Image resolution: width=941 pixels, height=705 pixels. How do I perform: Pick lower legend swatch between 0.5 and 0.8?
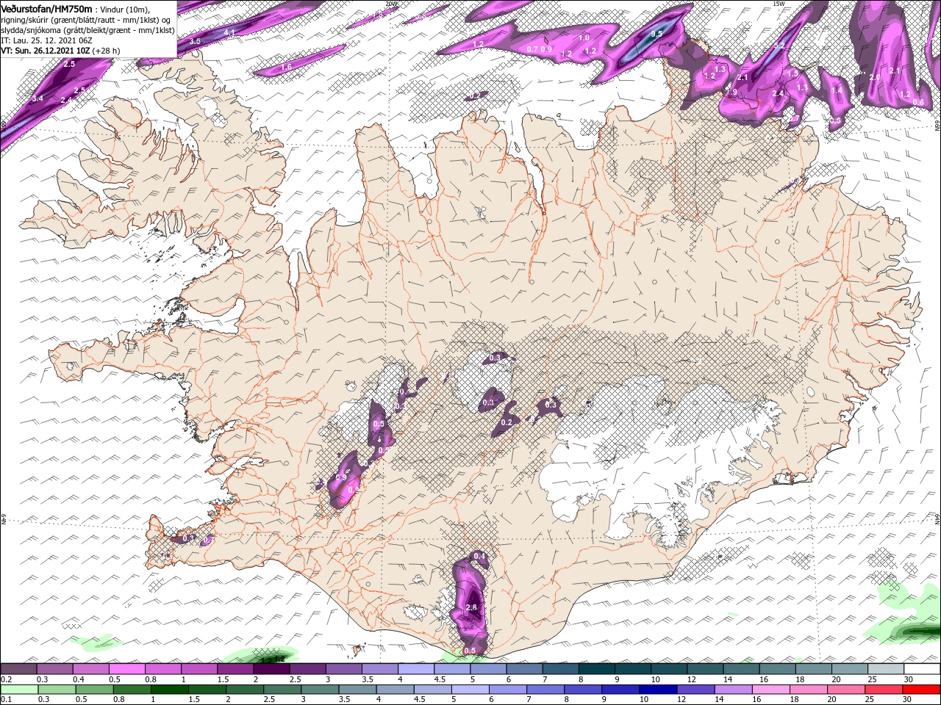tap(93, 690)
